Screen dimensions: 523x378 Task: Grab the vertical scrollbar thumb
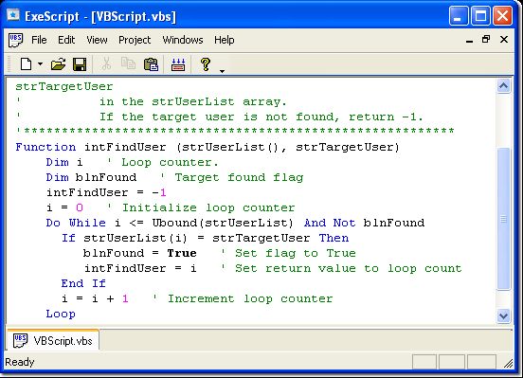click(503, 219)
